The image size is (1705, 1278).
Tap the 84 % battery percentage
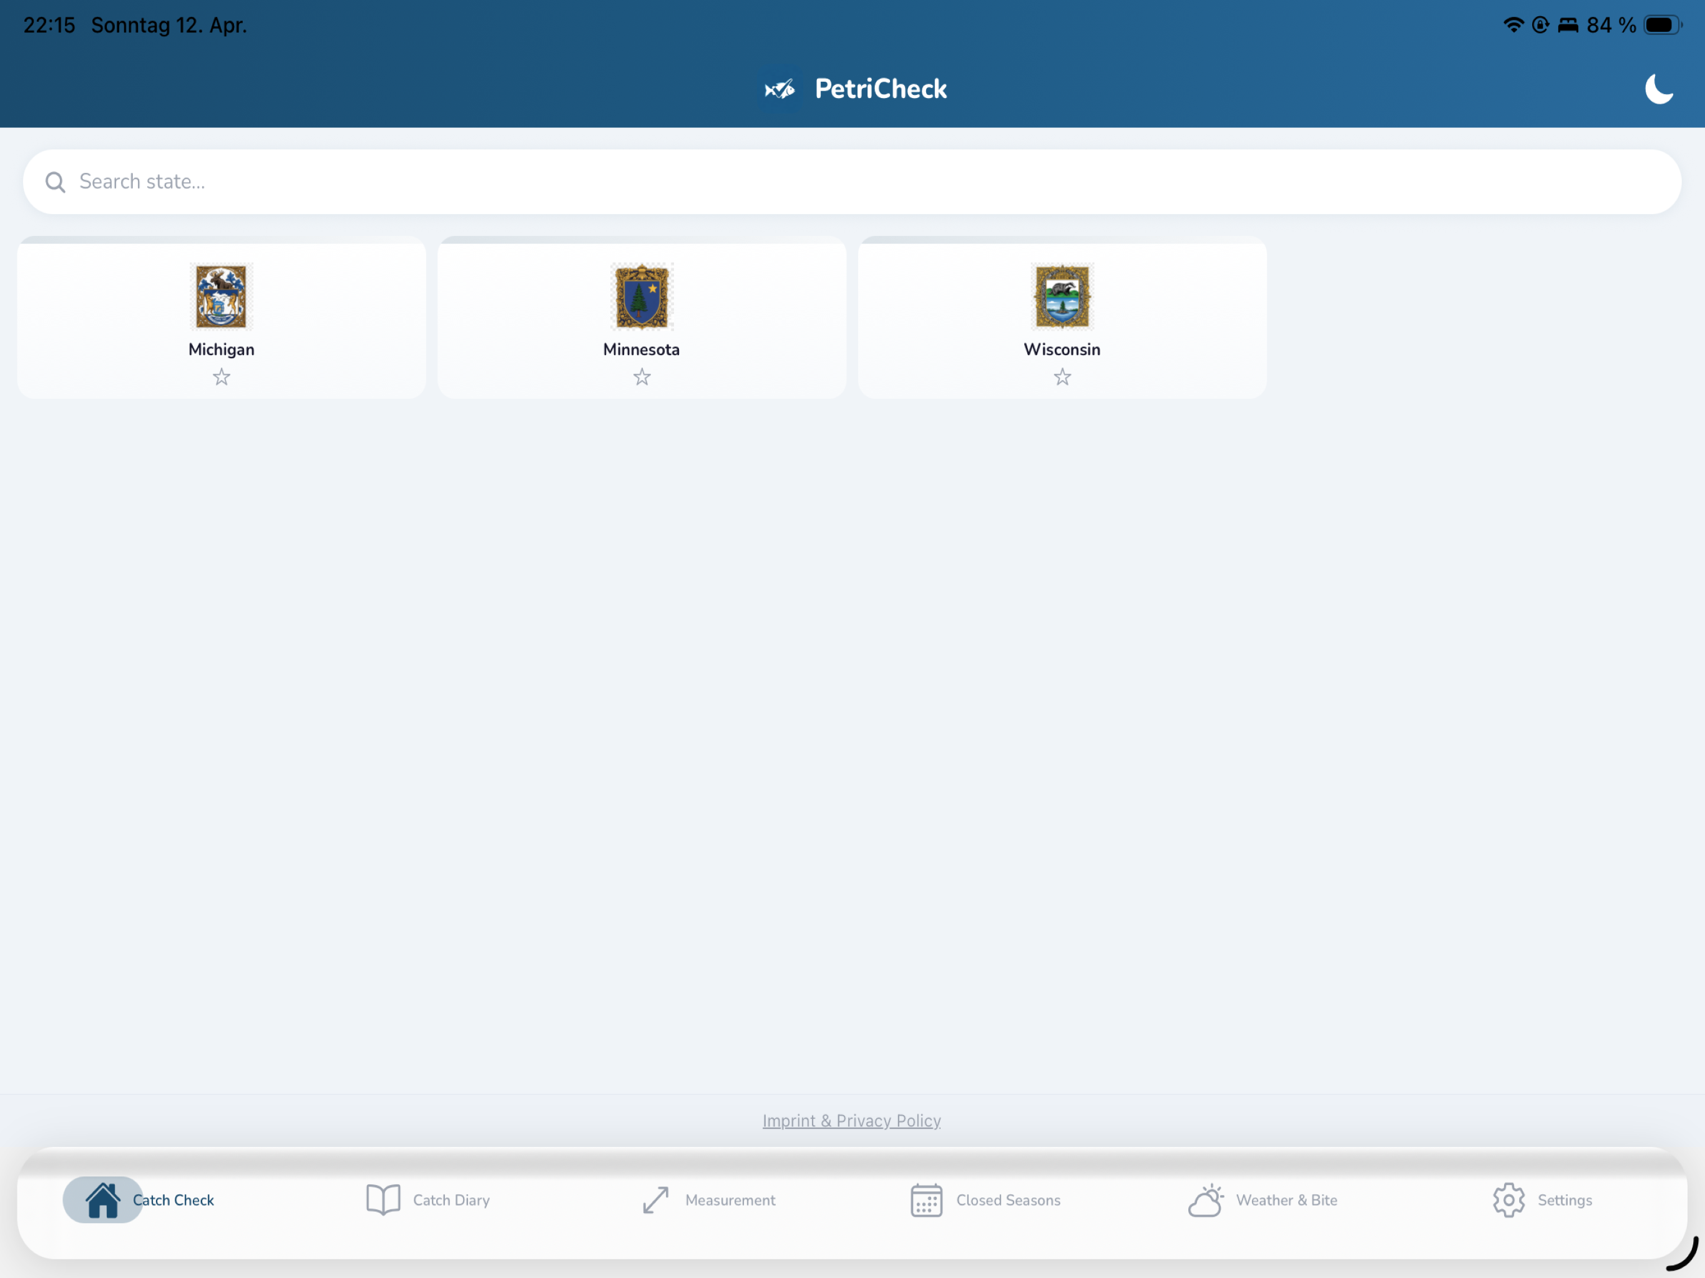pos(1611,26)
